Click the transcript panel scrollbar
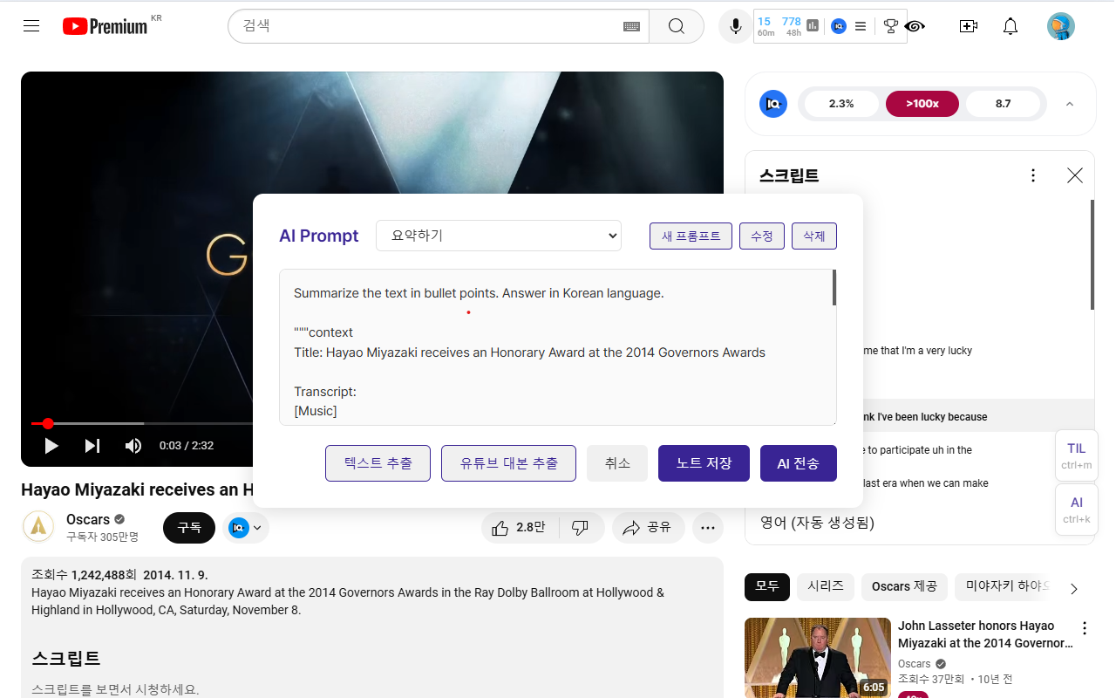The width and height of the screenshot is (1116, 698). coord(1092,255)
